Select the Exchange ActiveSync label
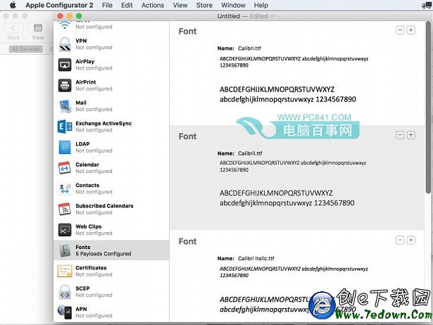 point(103,123)
